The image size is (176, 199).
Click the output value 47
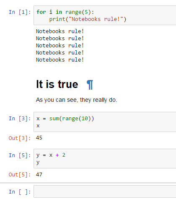point(39,174)
